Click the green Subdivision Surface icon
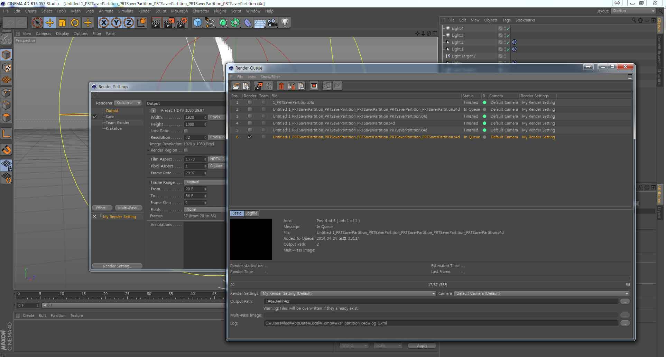Image resolution: width=666 pixels, height=357 pixels. 223,23
